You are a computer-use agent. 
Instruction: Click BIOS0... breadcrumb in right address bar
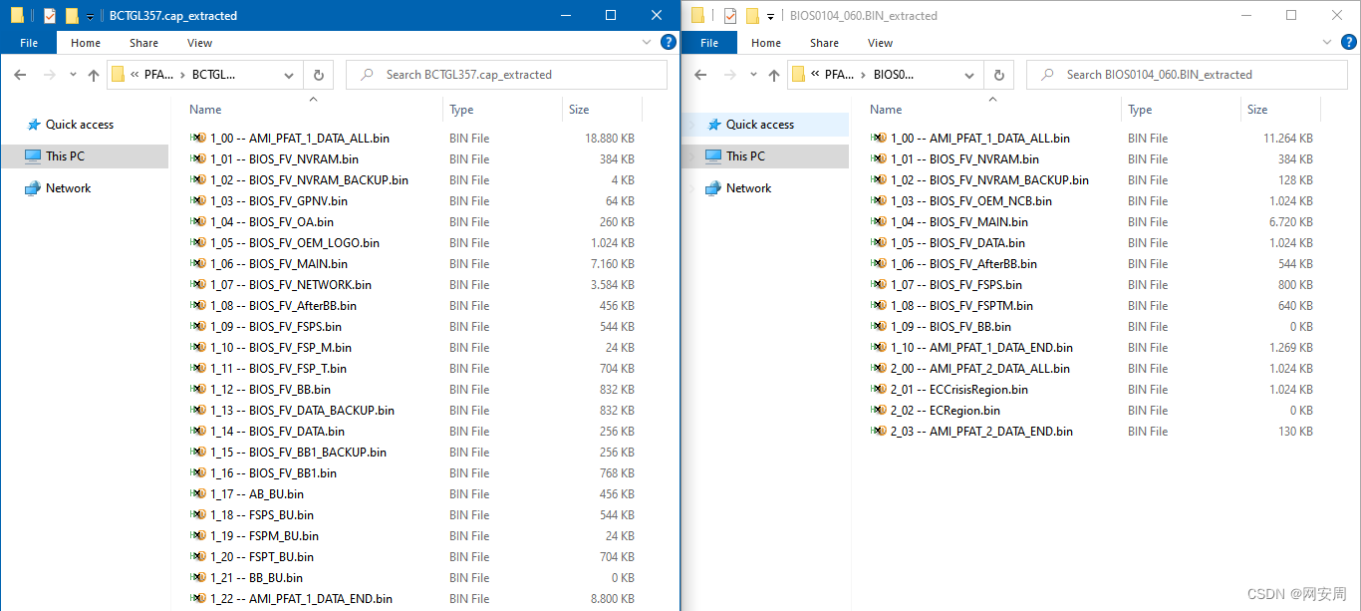[x=894, y=75]
